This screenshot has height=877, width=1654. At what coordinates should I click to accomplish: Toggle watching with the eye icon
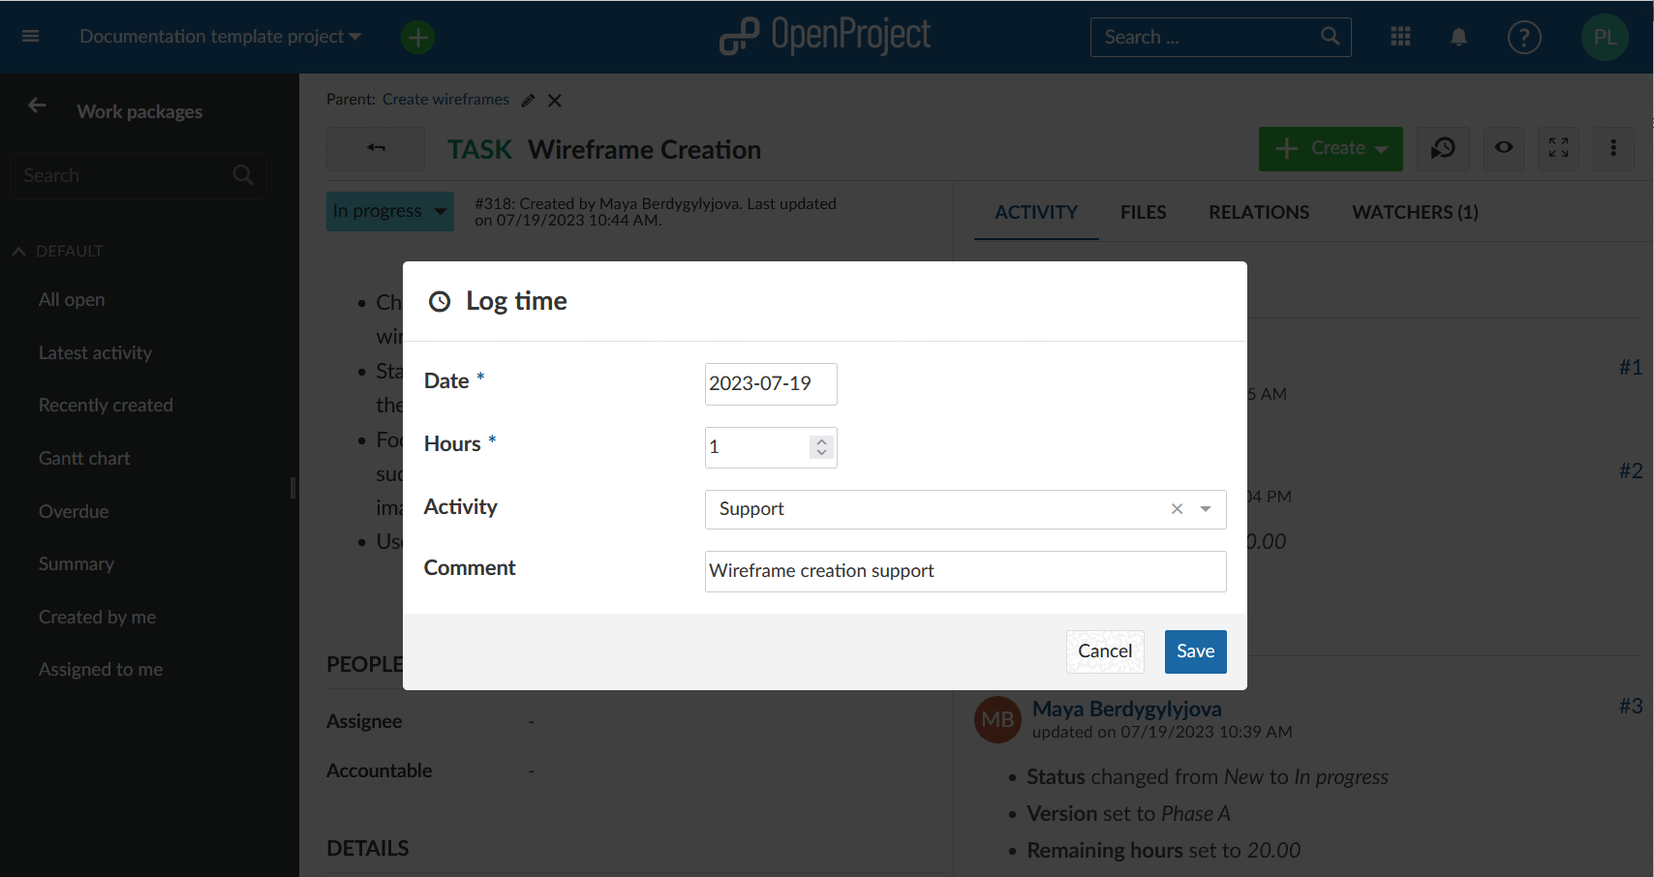pos(1503,148)
